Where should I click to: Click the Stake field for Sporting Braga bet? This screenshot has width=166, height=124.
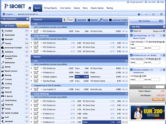tap(140, 48)
